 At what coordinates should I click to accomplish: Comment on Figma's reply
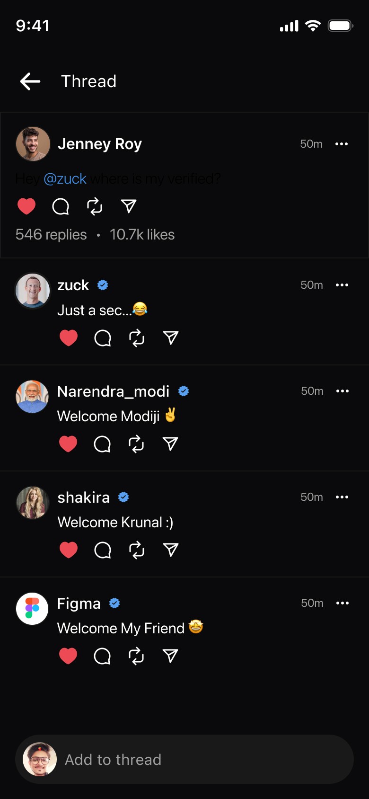(102, 656)
